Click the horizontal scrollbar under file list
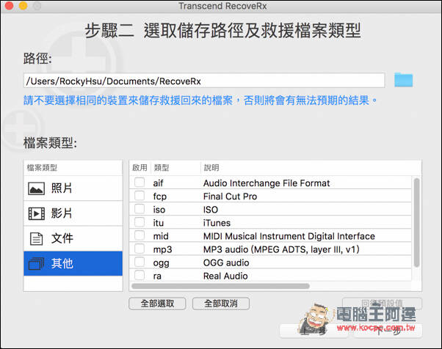 pos(220,286)
